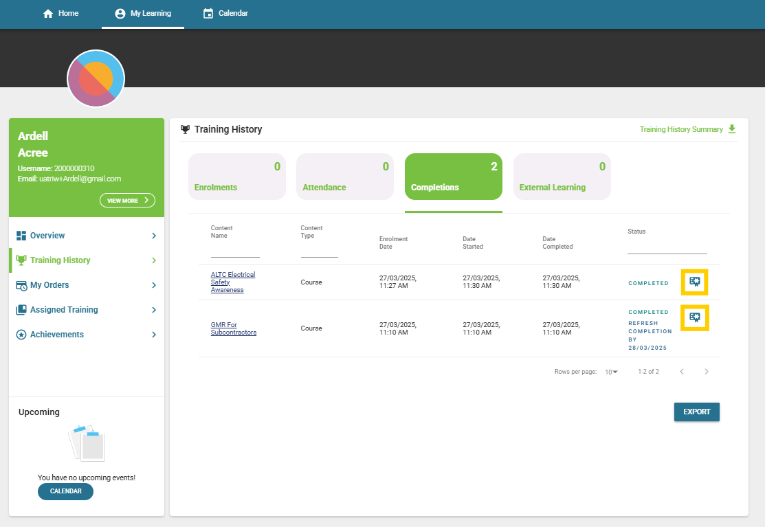Click the Content Name filter field

(x=235, y=251)
